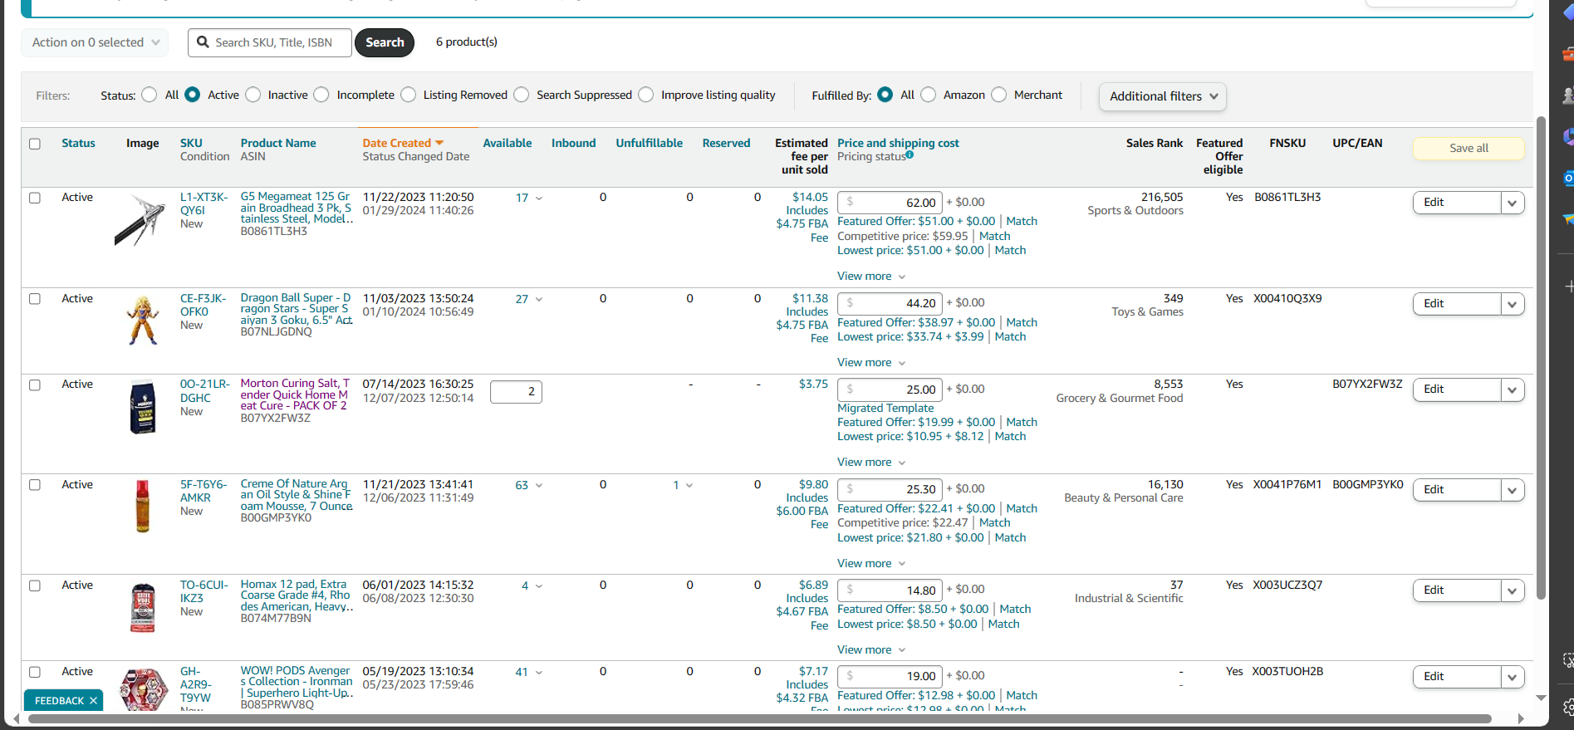Viewport: 1574px width, 730px height.
Task: Select the Morton Curing Salt row checkbox
Action: tap(35, 385)
